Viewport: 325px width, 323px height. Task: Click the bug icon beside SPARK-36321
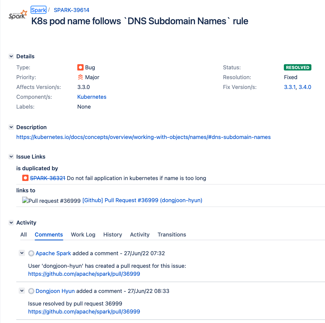[25, 178]
